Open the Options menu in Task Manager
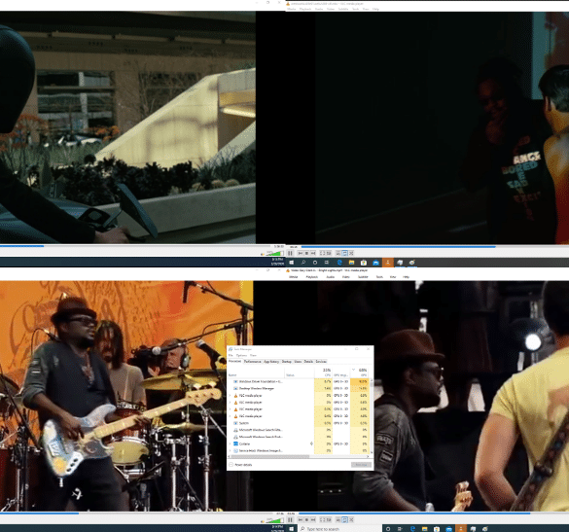The width and height of the screenshot is (569, 532). (241, 355)
